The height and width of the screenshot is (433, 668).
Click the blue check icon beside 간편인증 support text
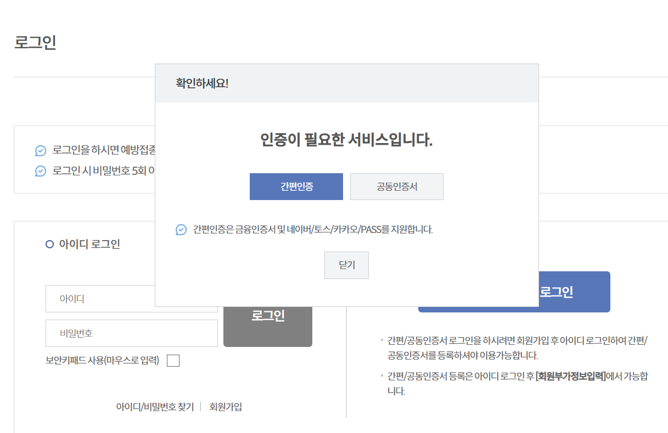point(181,230)
